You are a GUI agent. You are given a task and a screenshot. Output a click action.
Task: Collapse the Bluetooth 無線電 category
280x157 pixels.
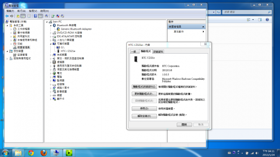coord(51,25)
